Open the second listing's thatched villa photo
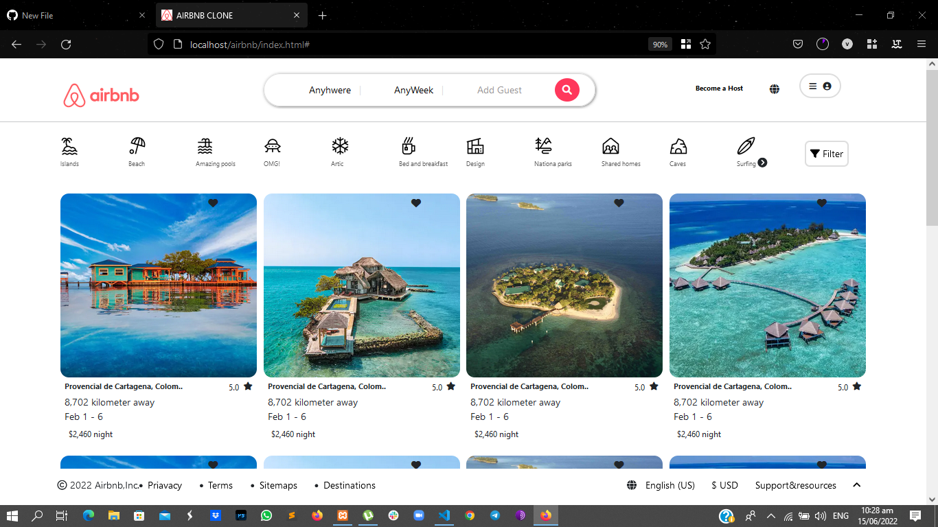 tap(362, 285)
